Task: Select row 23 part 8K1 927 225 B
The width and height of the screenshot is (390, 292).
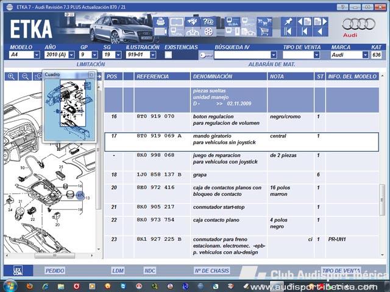Action: pos(241,246)
